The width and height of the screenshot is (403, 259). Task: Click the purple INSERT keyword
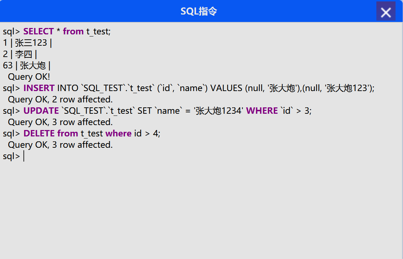[x=39, y=88]
